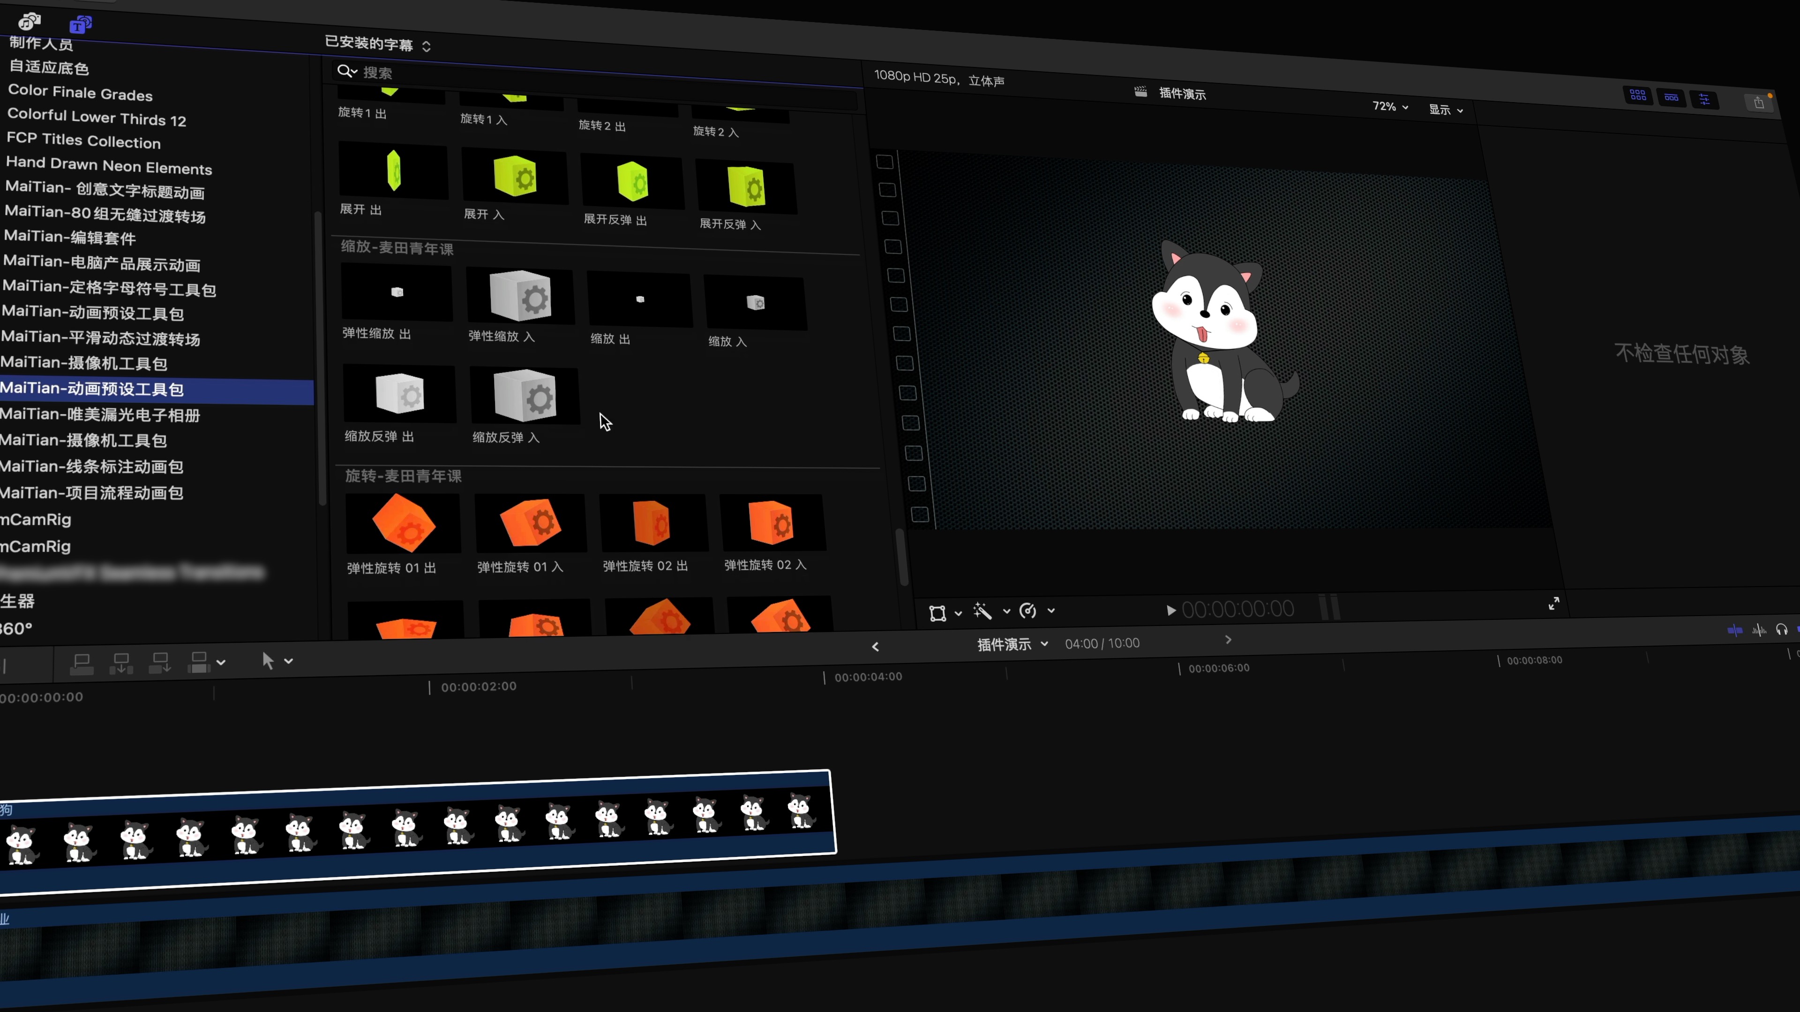Enter fullscreen viewer with the arrows icon

point(1553,603)
